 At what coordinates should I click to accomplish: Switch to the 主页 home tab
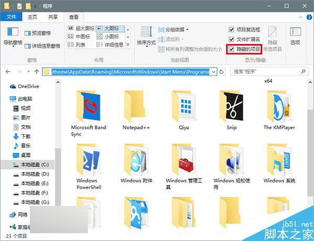tap(32, 17)
